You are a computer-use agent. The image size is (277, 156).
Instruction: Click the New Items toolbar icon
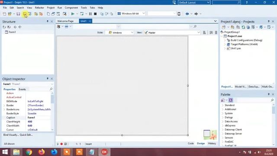(4, 14)
